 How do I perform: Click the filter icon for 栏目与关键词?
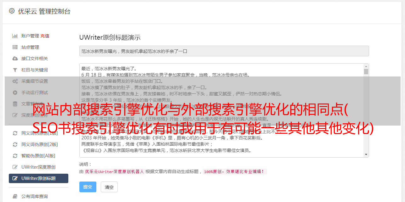pos(15,70)
